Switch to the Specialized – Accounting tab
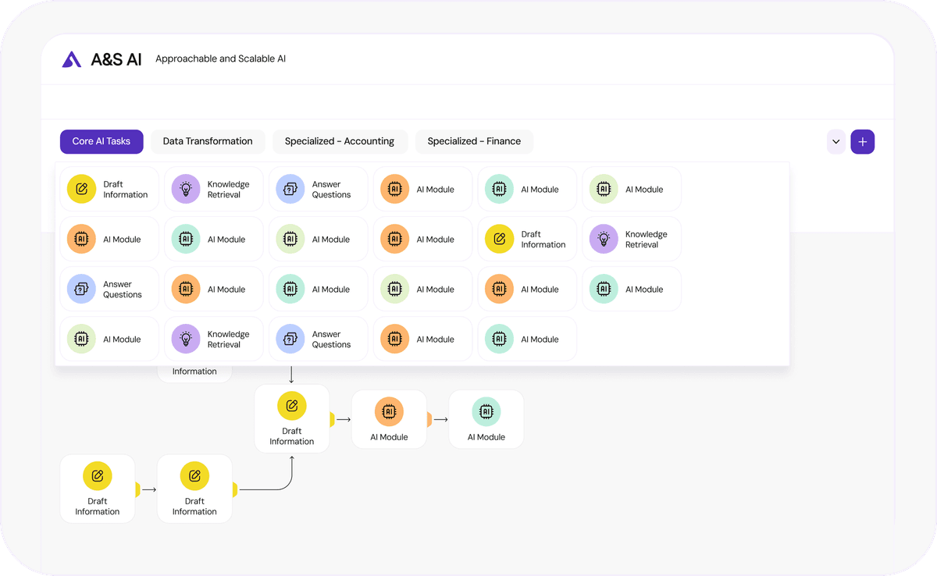The image size is (937, 576). click(x=340, y=141)
